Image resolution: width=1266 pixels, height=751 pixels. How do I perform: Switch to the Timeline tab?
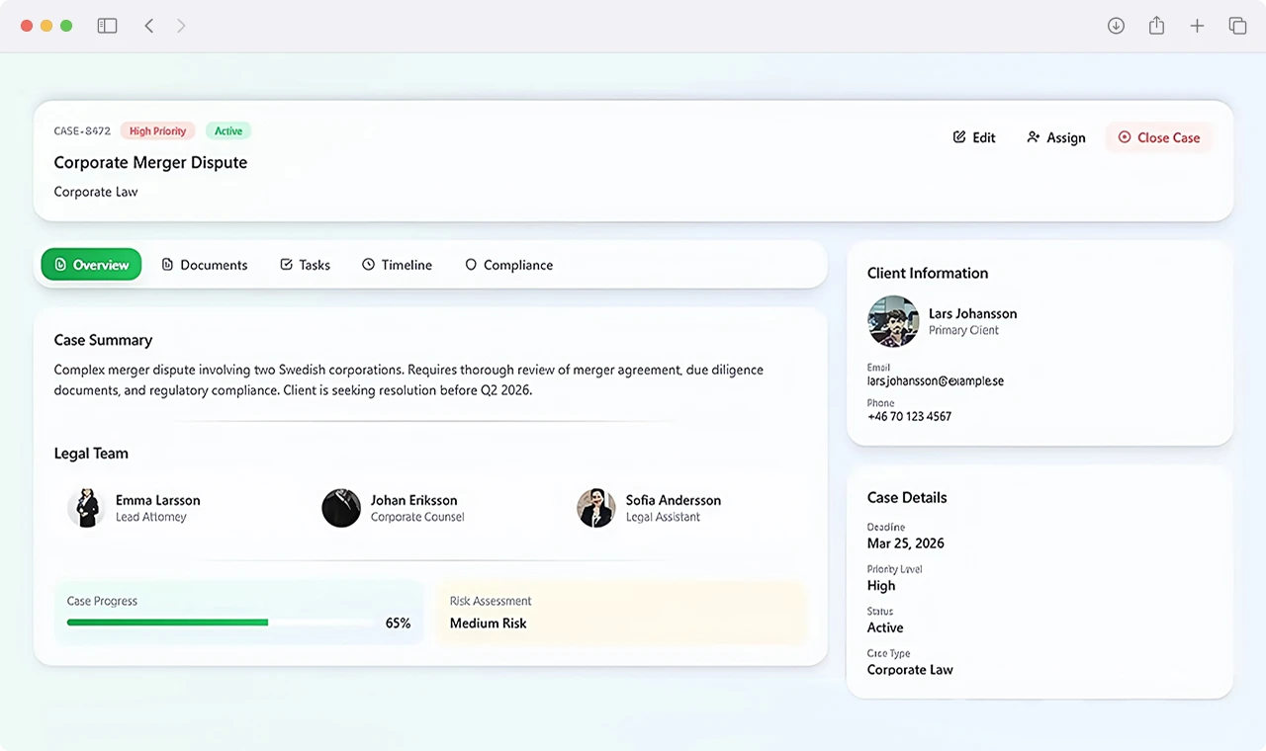pos(397,265)
